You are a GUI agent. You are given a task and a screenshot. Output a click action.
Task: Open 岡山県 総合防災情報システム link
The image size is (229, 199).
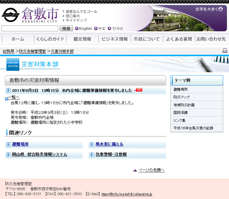point(40,155)
